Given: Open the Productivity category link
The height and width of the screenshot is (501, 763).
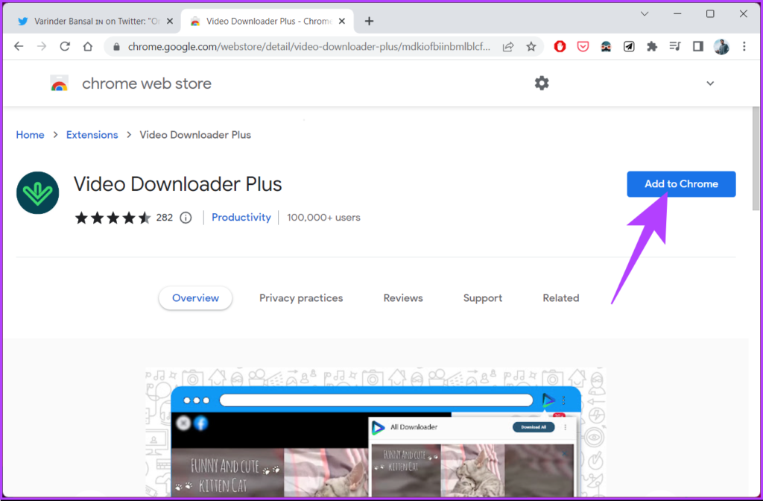Looking at the screenshot, I should 241,217.
